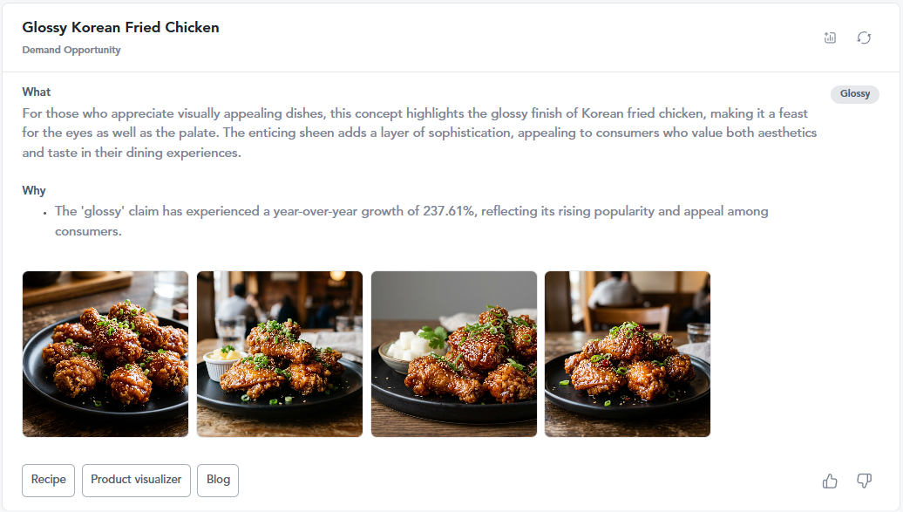Viewport: 903px width, 512px height.
Task: Open the Recipe generator button
Action: tap(49, 480)
